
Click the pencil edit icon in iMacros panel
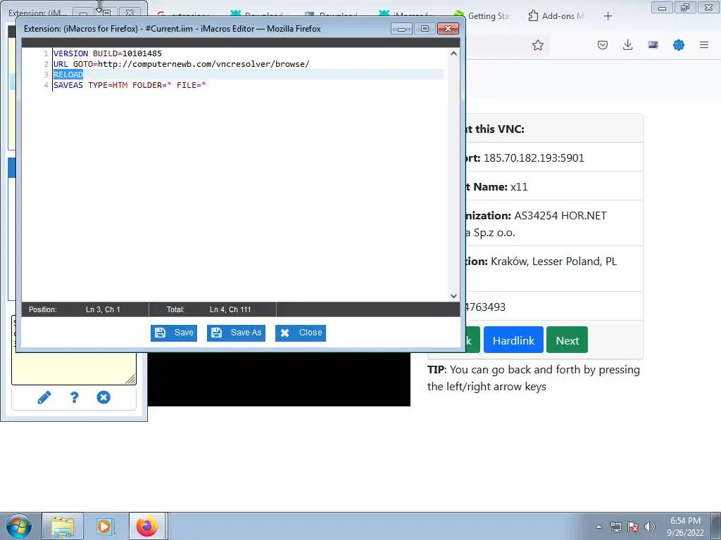(44, 397)
